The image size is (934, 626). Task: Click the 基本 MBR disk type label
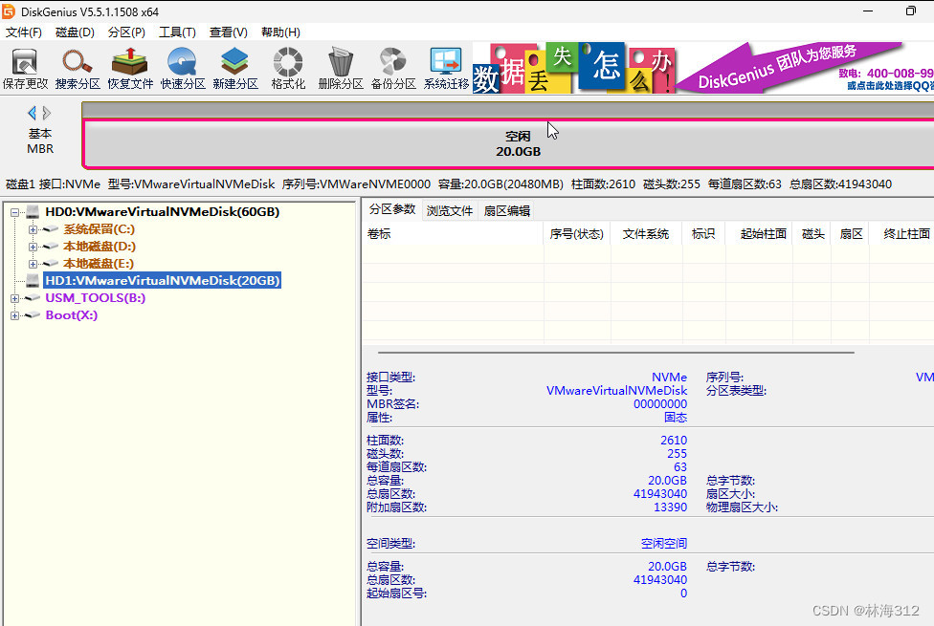coord(40,141)
